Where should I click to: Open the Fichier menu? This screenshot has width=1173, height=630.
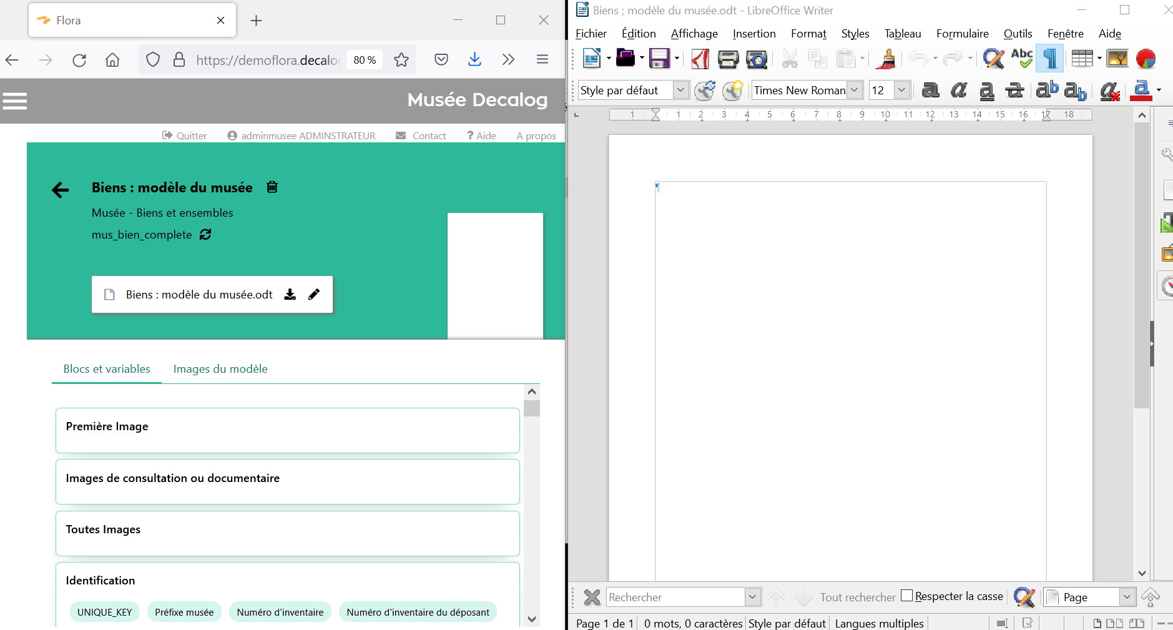click(x=591, y=34)
